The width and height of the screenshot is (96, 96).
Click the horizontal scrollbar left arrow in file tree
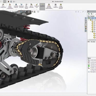pyautogui.click(x=88, y=40)
